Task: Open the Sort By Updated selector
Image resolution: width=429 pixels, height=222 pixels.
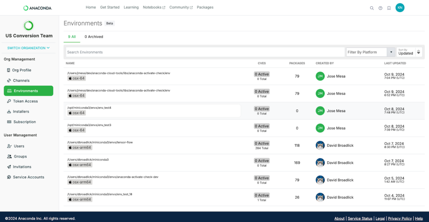Action: [409, 52]
